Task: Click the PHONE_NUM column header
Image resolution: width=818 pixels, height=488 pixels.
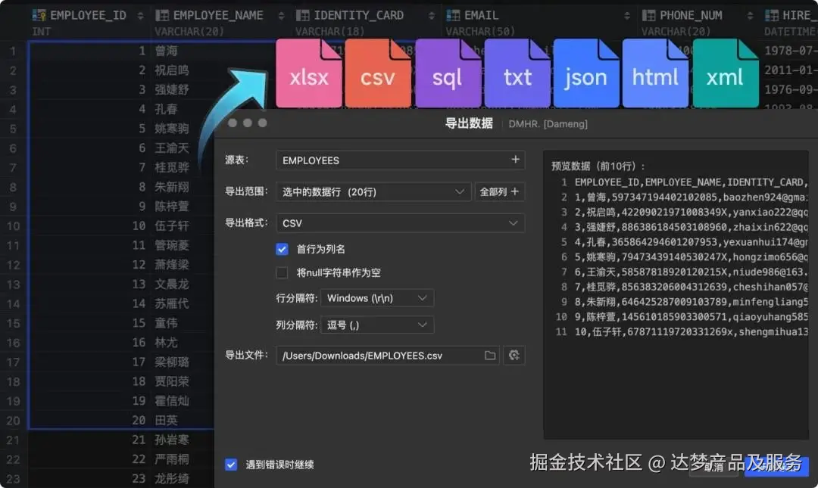Action: tap(691, 16)
